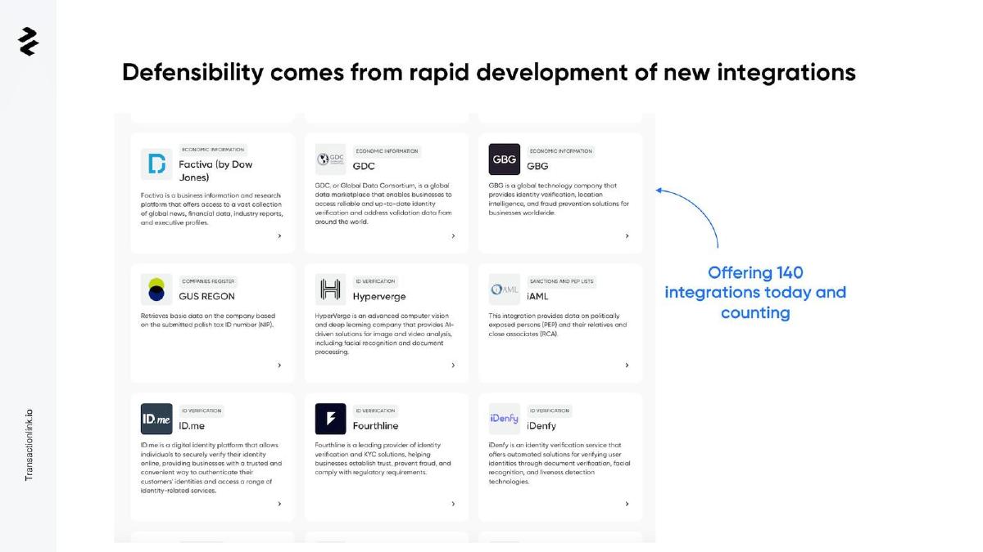Click the Factiva (by Dow Jones) title
The width and height of the screenshot is (983, 552).
point(215,171)
